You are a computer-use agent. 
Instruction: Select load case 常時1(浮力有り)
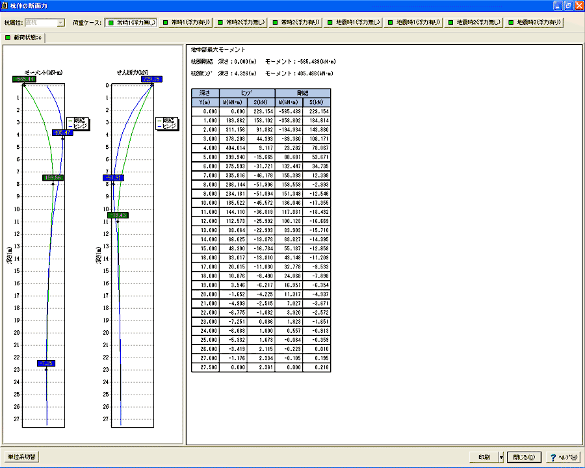click(186, 22)
